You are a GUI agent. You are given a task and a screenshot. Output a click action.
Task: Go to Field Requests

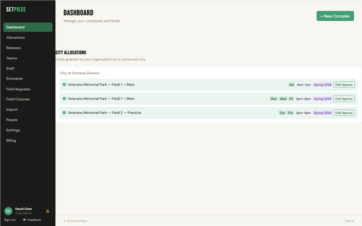coord(28,89)
